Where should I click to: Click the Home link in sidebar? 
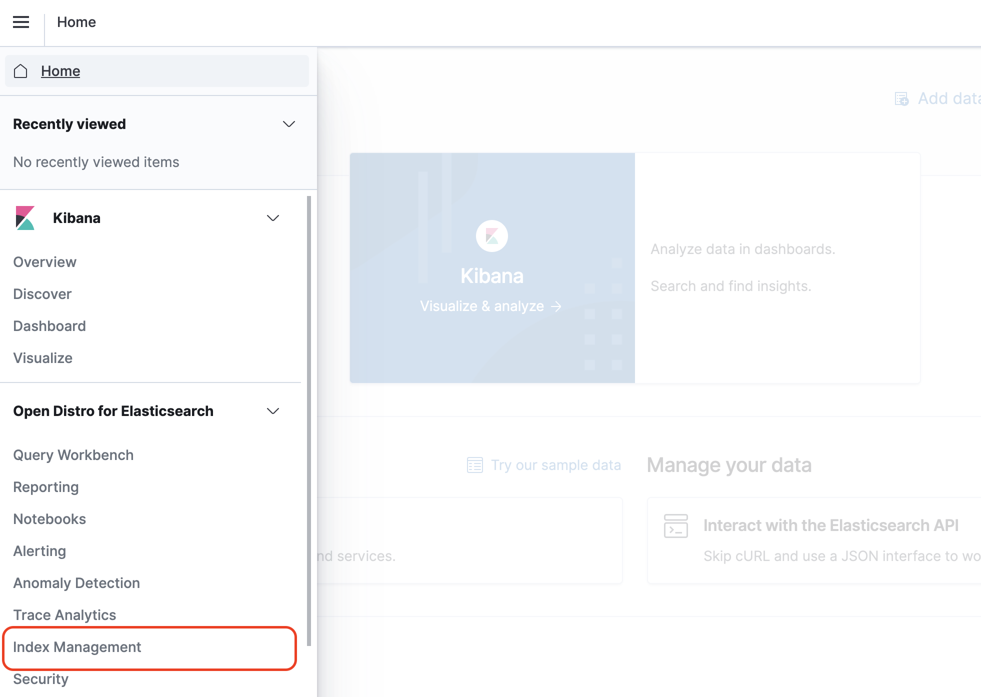60,71
